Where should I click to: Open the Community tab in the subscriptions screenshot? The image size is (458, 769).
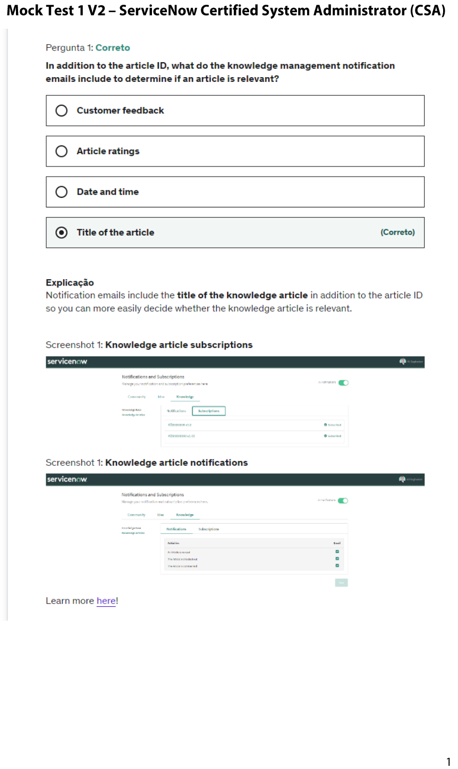tap(137, 397)
